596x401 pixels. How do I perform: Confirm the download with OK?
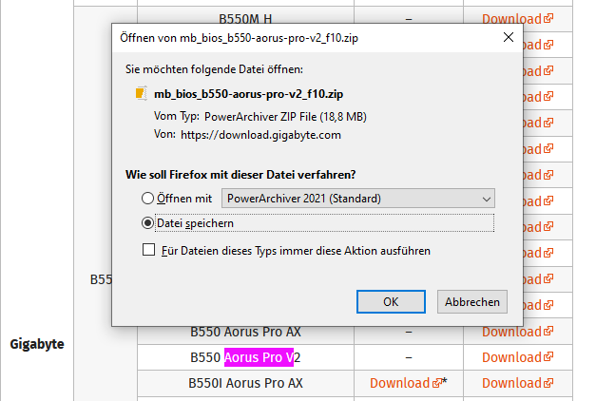(x=391, y=302)
